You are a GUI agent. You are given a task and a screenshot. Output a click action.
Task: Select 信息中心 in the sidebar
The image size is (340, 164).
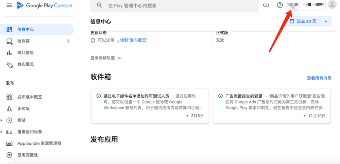click(x=26, y=30)
